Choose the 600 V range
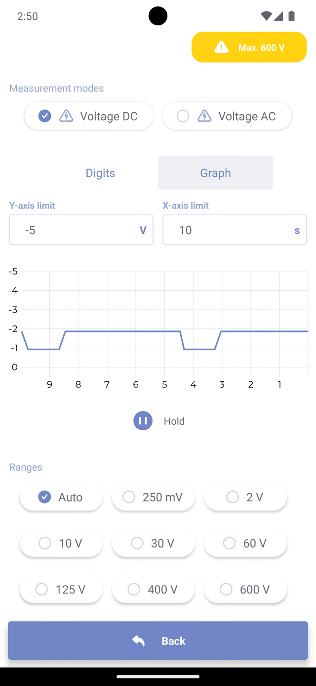316x686 pixels. [245, 589]
